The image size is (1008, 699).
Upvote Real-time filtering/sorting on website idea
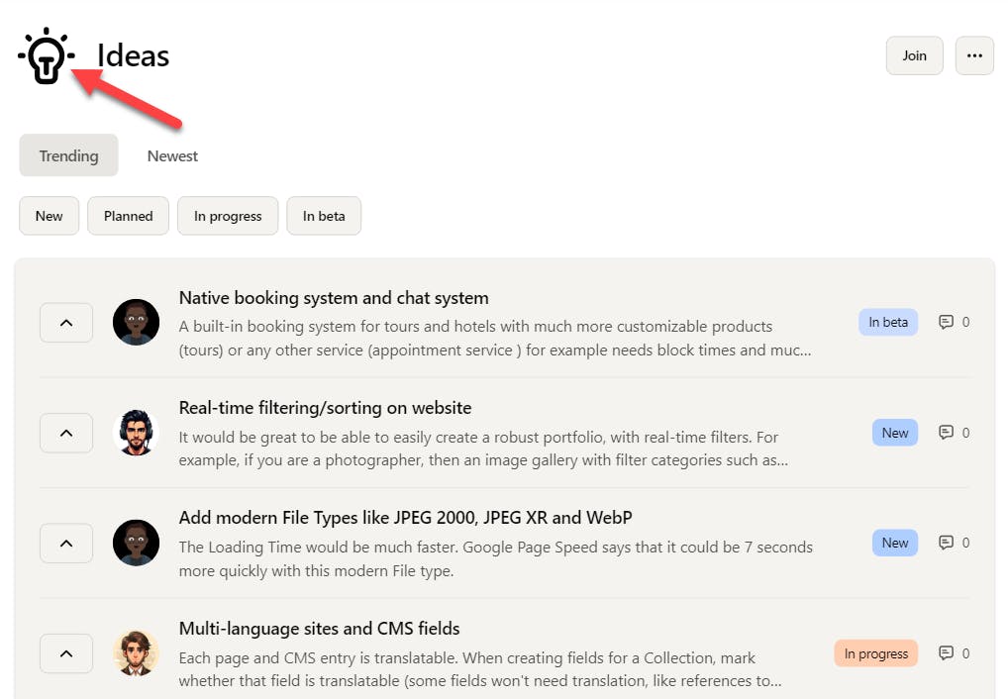(x=66, y=433)
